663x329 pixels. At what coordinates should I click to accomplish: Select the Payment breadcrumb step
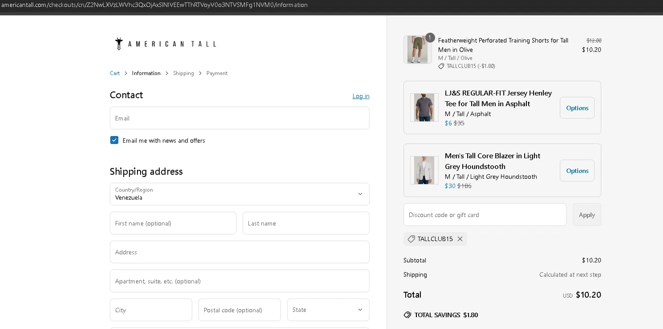click(x=217, y=73)
